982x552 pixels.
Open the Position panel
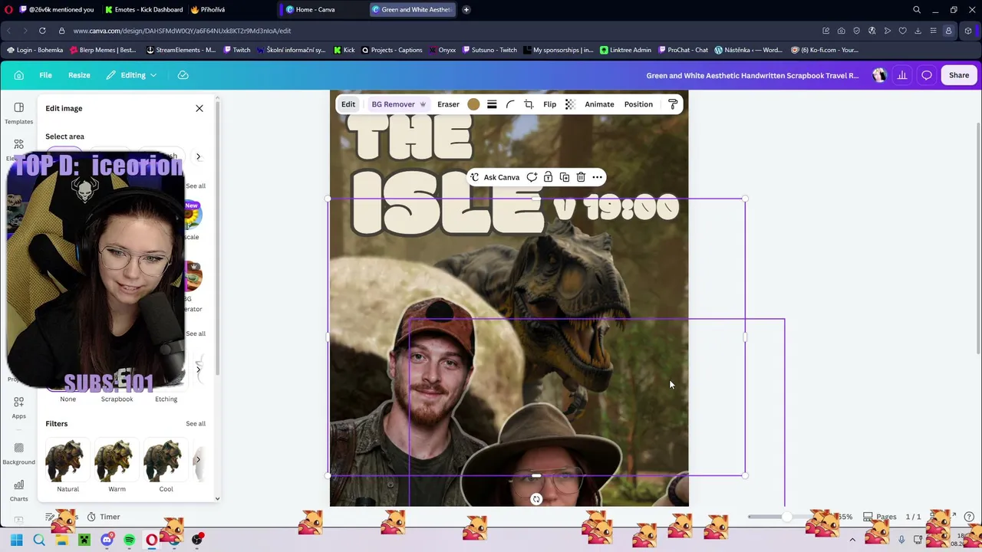[x=638, y=104]
